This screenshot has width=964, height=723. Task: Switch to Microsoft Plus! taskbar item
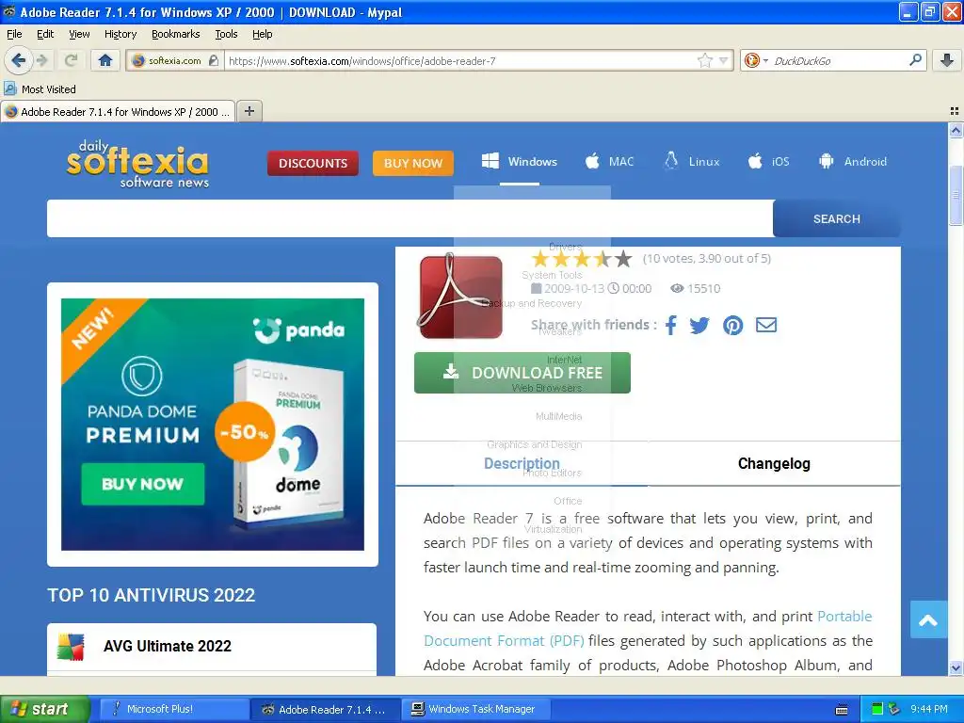173,709
